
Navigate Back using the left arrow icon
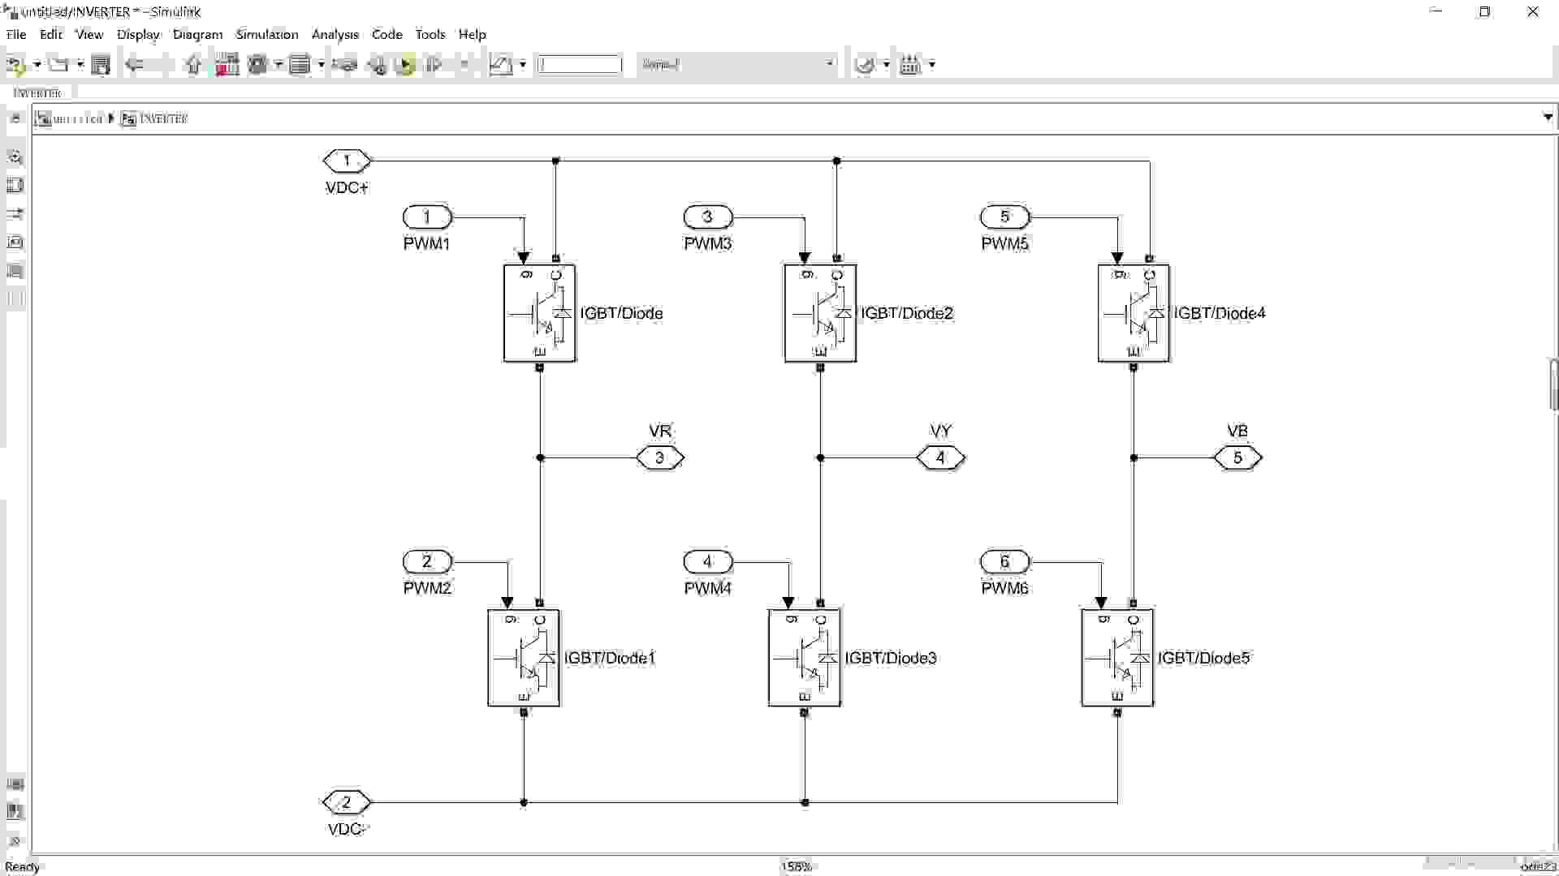[135, 65]
